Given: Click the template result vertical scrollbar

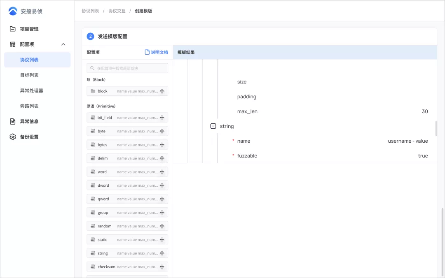Looking at the screenshot, I should 436,128.
